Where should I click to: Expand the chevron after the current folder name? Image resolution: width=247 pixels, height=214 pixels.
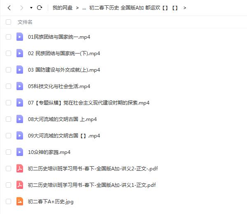pyautogui.click(x=184, y=8)
